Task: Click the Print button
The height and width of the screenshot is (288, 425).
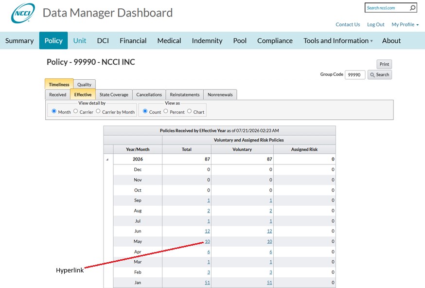Action: 384,64
